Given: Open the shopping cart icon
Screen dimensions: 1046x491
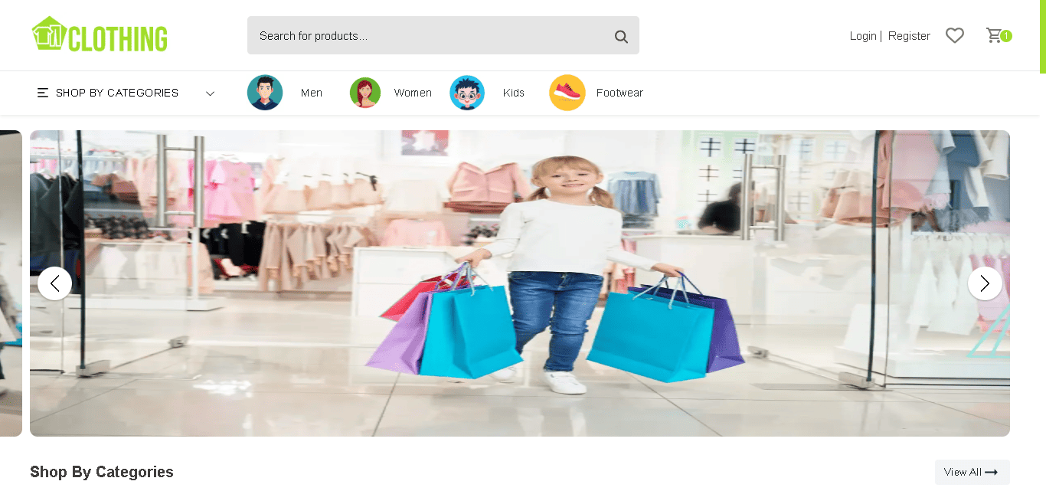Looking at the screenshot, I should tap(995, 35).
